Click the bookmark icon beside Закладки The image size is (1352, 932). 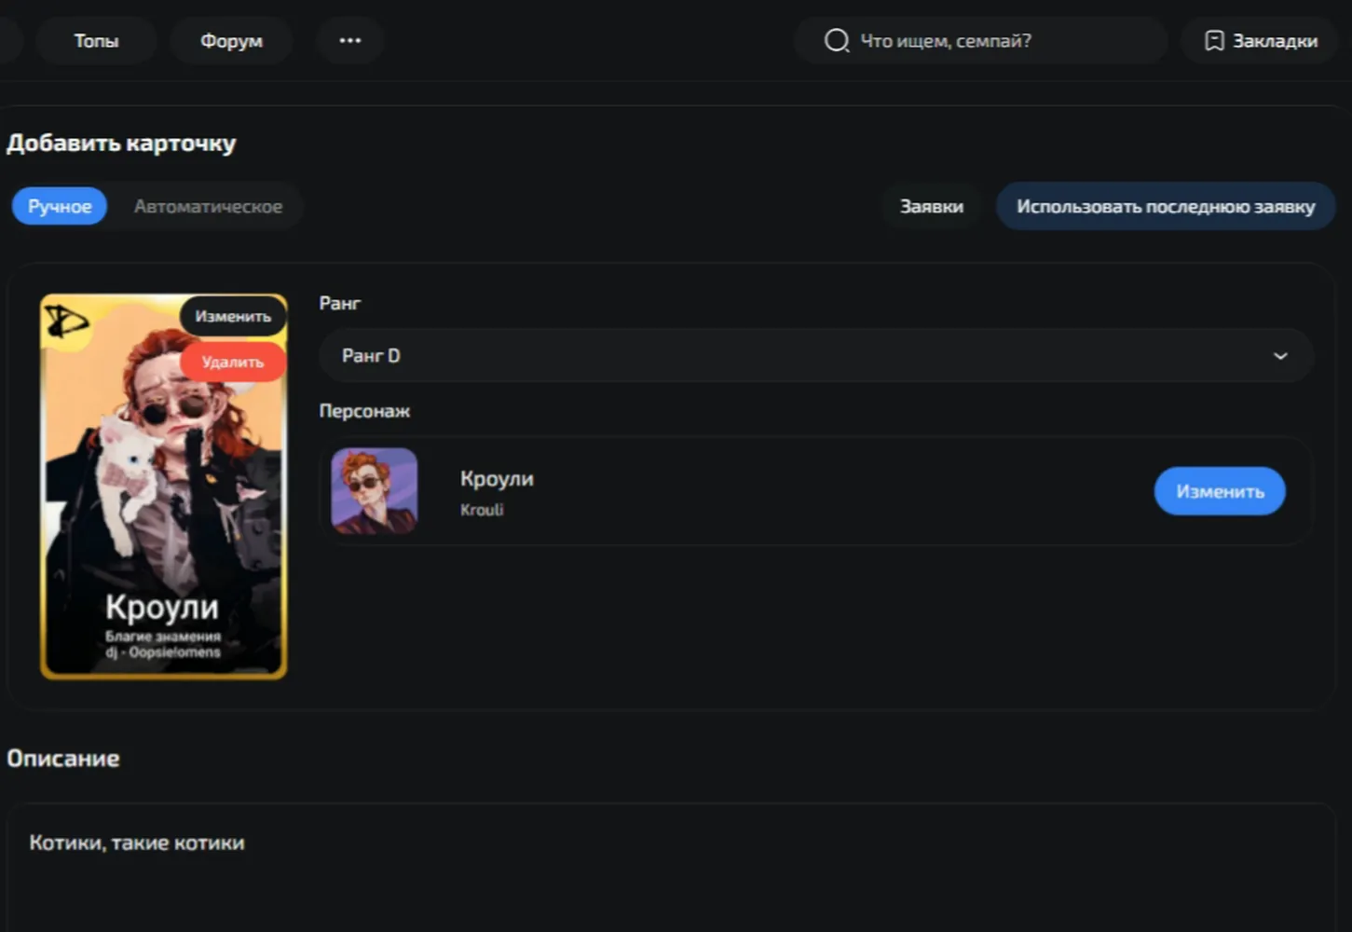click(1214, 41)
